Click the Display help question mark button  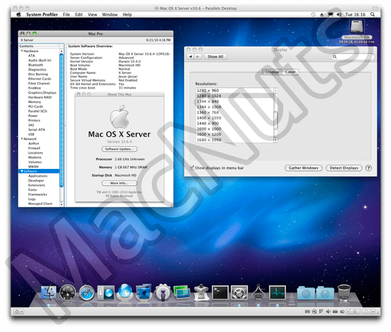(368, 168)
